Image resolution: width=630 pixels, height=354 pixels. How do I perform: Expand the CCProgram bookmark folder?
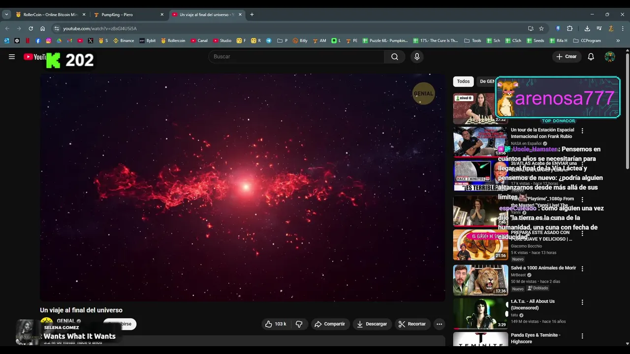coord(587,41)
